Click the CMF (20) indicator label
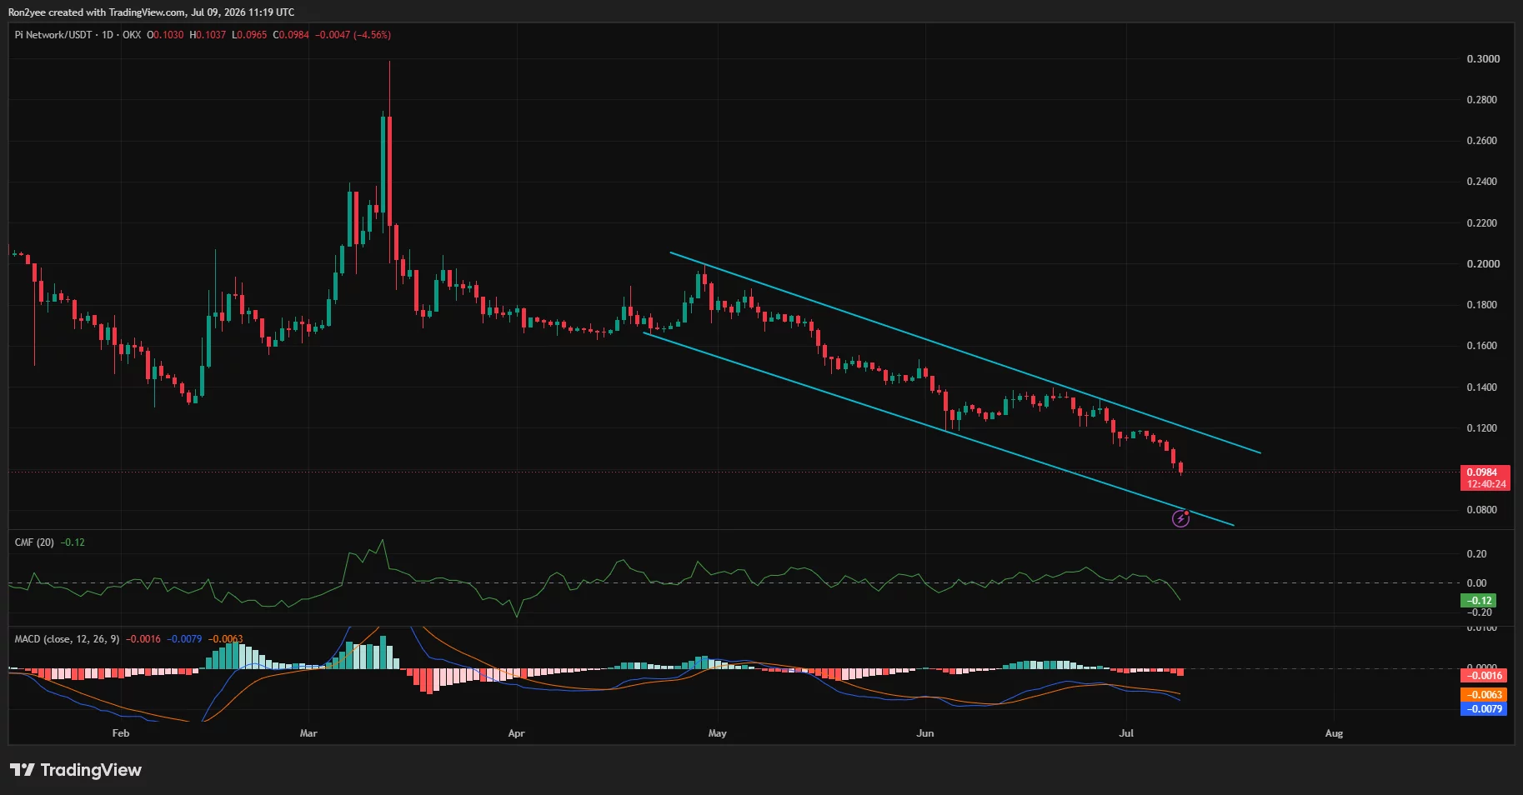 click(x=34, y=542)
